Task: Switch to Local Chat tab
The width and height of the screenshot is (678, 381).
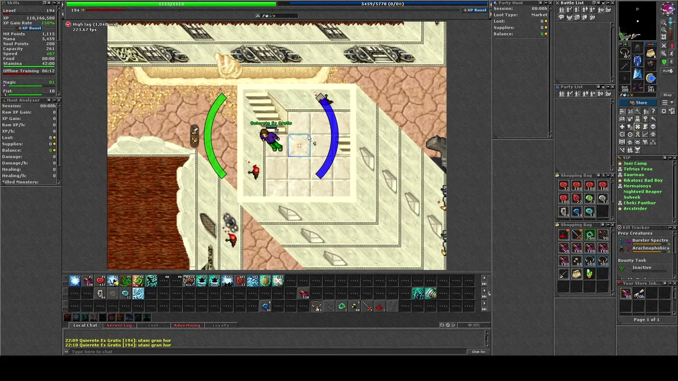Action: (85, 325)
